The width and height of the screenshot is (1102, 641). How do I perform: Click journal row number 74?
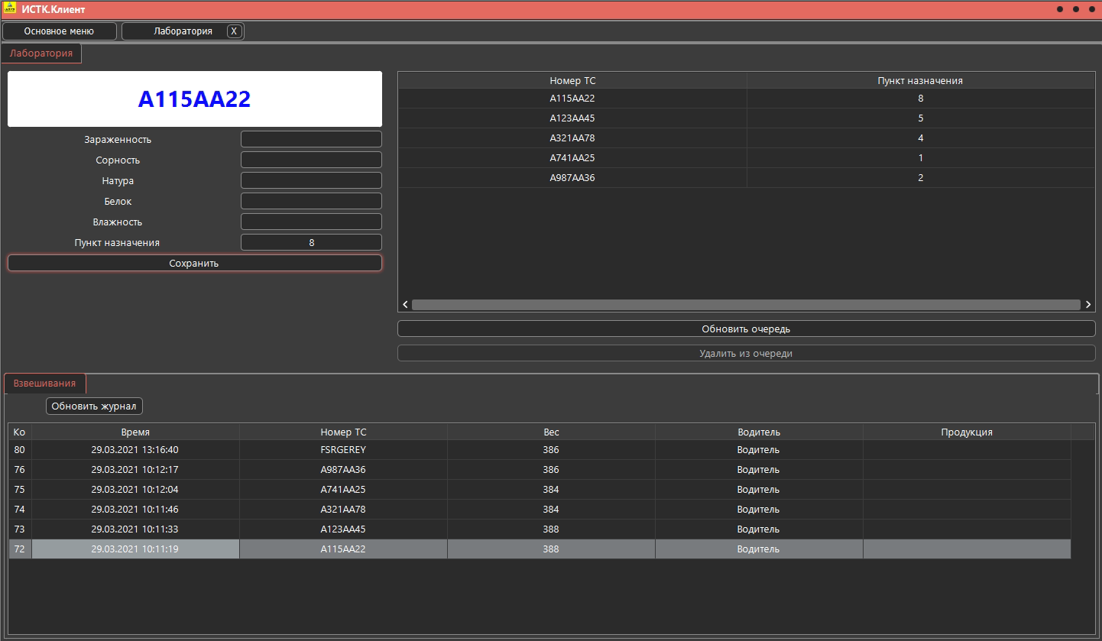[20, 510]
